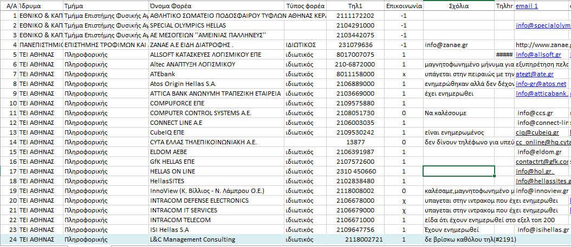Select cell 'INTRACOM DEFENSE ELECTRONICS'

click(217, 201)
